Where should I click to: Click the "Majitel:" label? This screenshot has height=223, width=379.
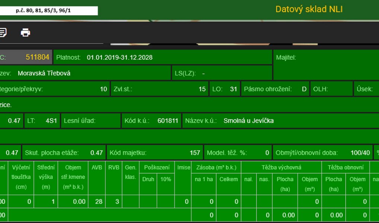pyautogui.click(x=286, y=58)
